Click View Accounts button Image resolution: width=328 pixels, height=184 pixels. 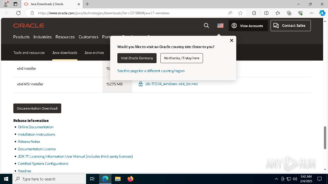point(248,26)
